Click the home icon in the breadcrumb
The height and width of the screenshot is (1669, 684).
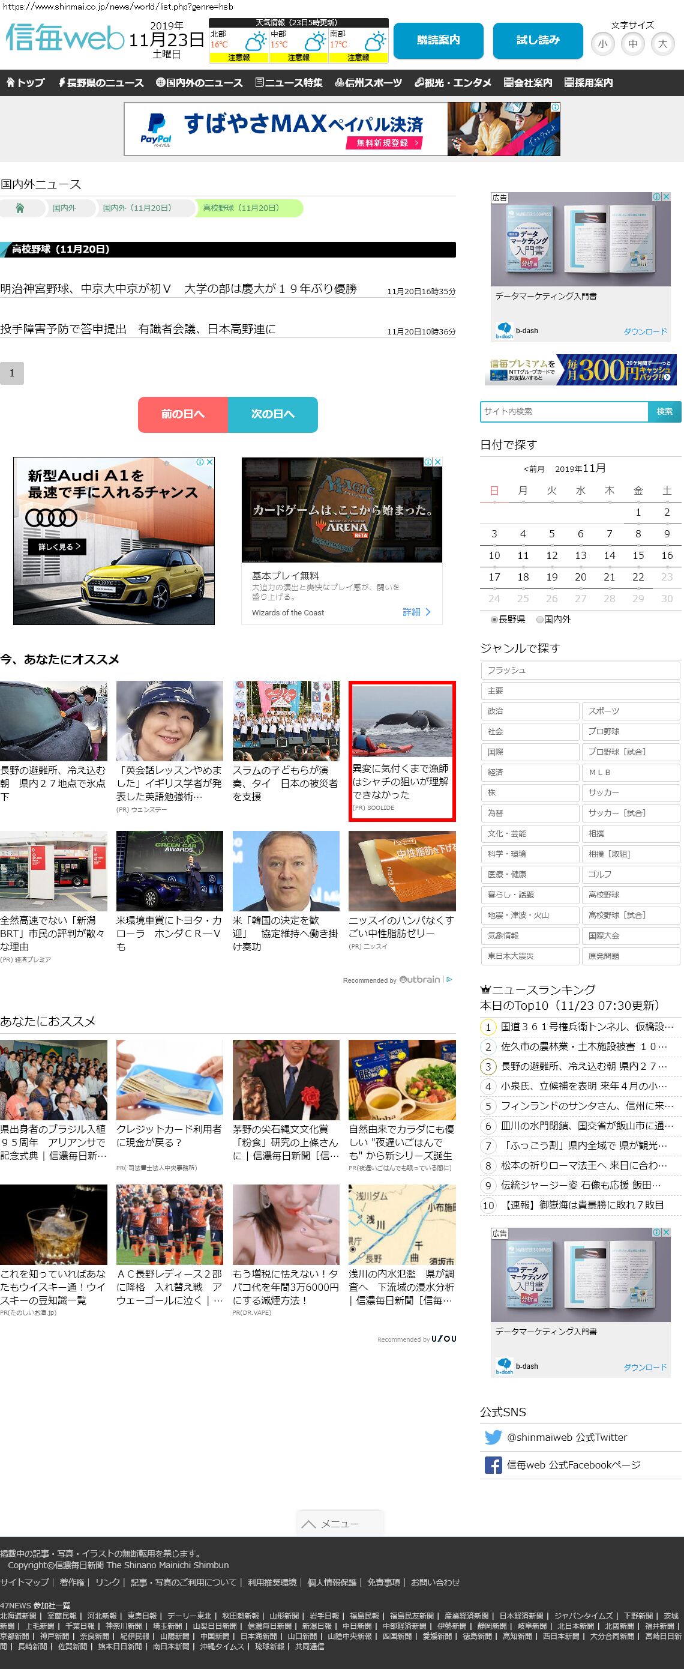(20, 208)
